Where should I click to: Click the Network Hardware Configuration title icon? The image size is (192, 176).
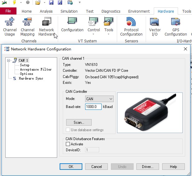tap(7, 49)
